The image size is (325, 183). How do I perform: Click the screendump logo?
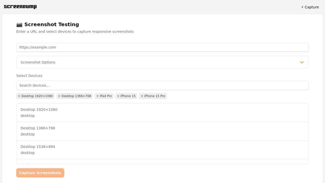tap(20, 7)
